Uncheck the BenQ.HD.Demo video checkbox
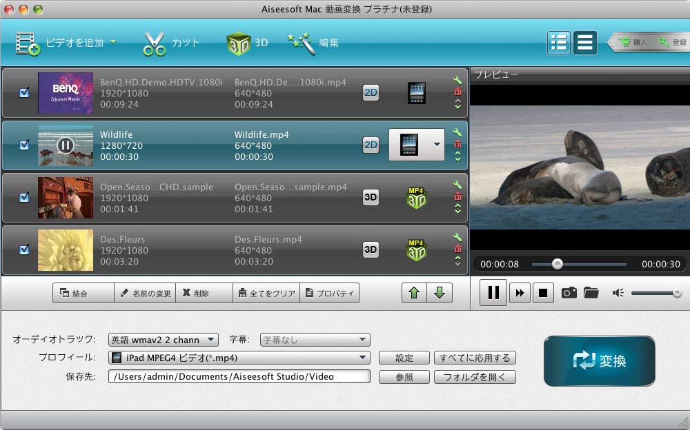The height and width of the screenshot is (430, 690). click(x=24, y=94)
